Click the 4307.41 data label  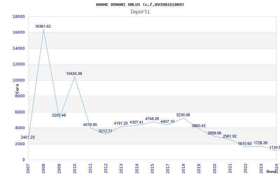click(136, 122)
